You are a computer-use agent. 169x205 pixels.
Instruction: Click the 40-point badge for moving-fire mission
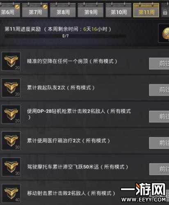tap(11, 194)
